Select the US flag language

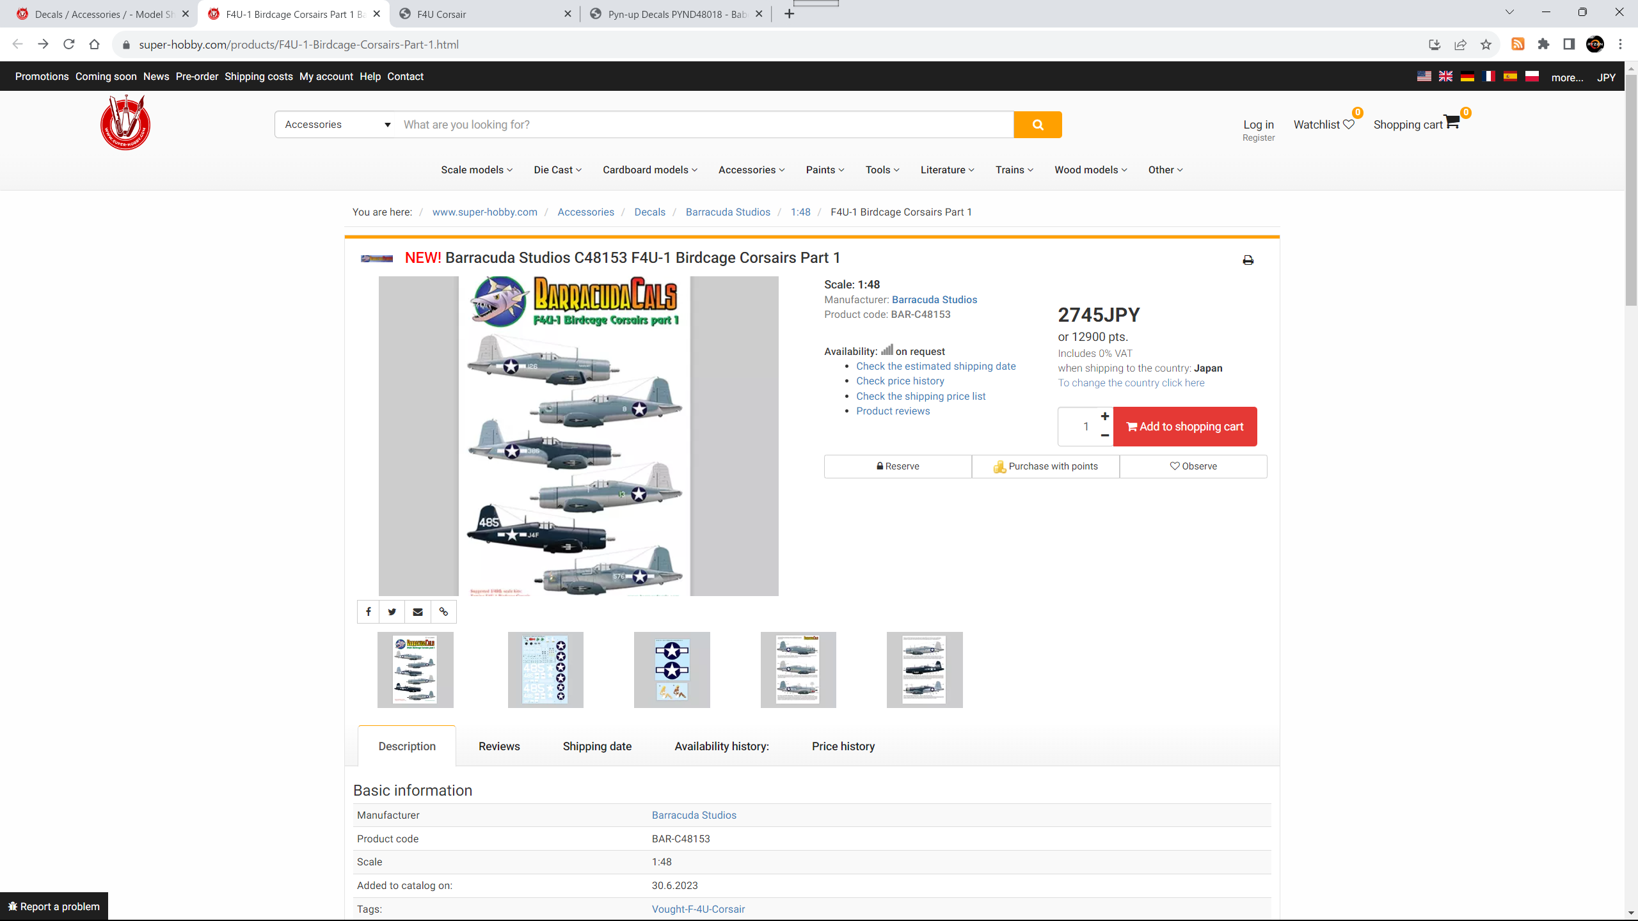1424,76
